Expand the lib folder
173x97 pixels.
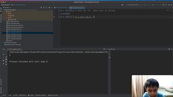pyautogui.click(x=6, y=18)
